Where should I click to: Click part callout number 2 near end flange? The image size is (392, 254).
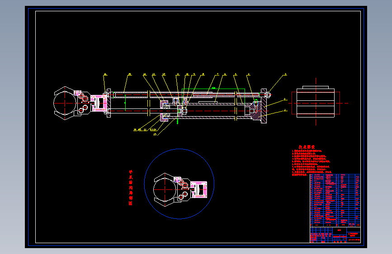coord(285,99)
